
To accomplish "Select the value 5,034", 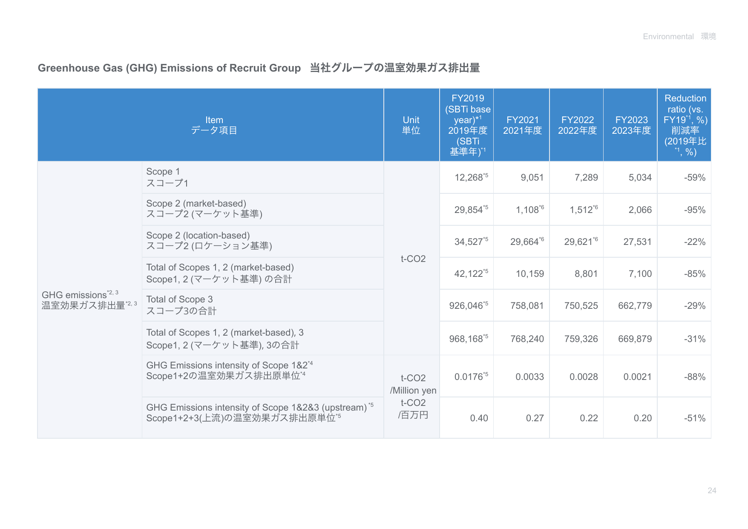I will coord(640,178).
